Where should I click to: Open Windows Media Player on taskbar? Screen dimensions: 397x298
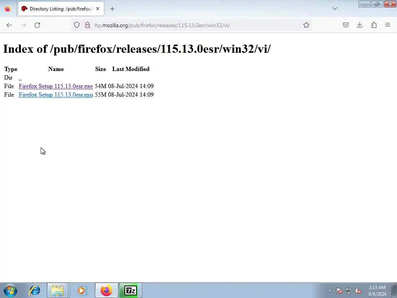[x=81, y=290]
